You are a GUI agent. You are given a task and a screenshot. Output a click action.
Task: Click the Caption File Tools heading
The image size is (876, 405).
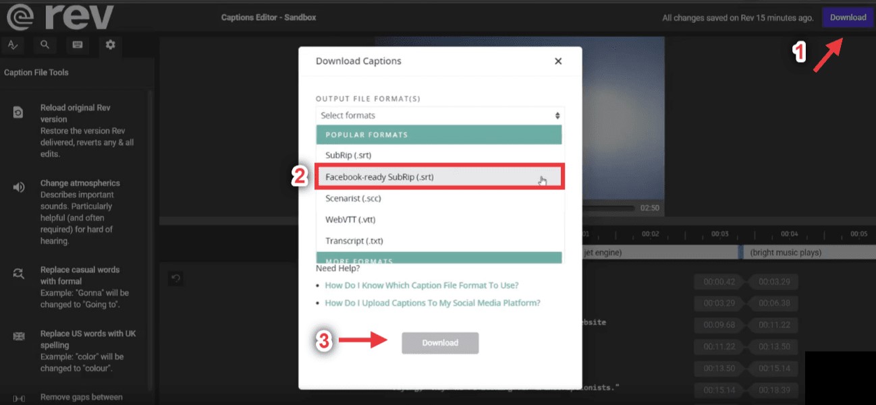(36, 73)
